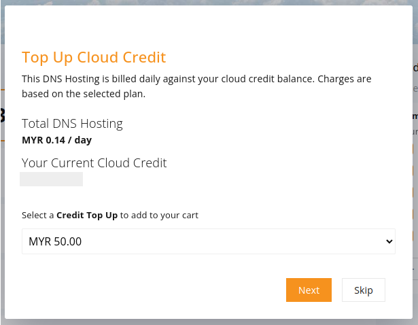Click the dimmed backdrop below the dialog
418x325 pixels.
point(209,322)
